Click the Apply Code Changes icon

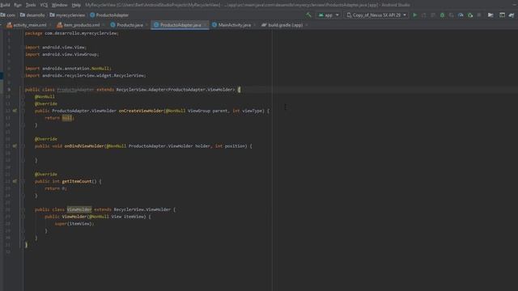click(x=433, y=15)
